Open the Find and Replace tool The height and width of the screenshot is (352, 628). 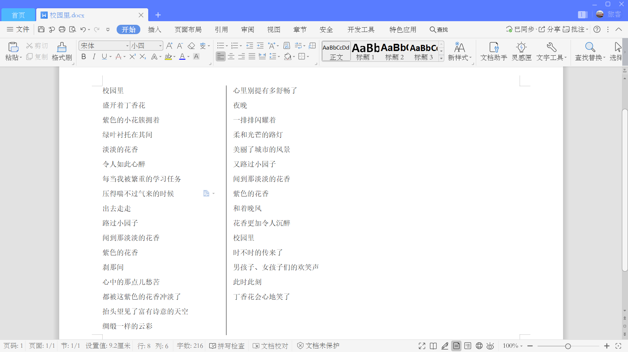[590, 51]
